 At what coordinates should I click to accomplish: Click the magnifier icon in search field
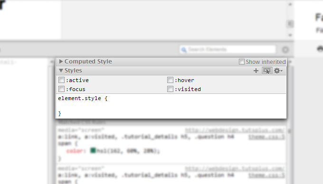[184, 49]
